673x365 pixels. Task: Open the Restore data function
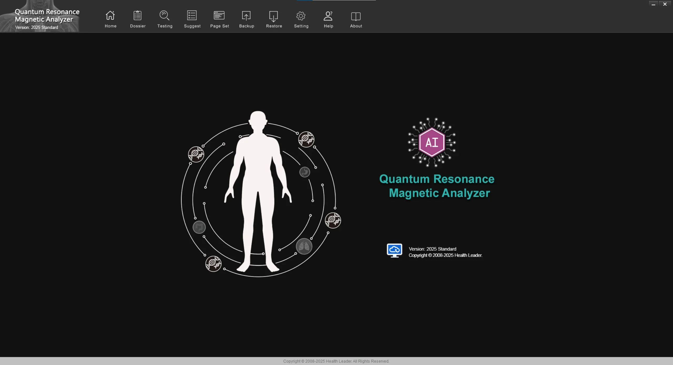coord(274,19)
